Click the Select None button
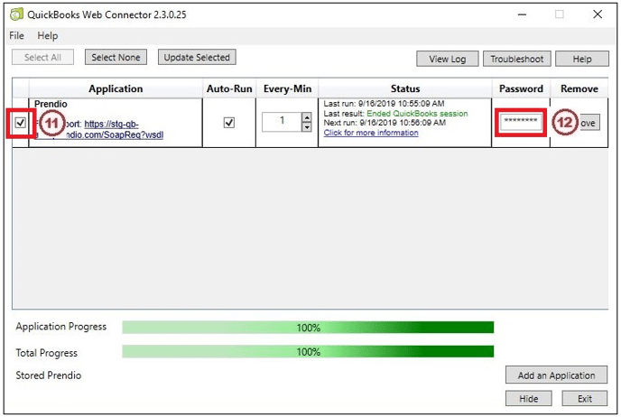Viewport: 621px width, 417px height. coord(116,57)
